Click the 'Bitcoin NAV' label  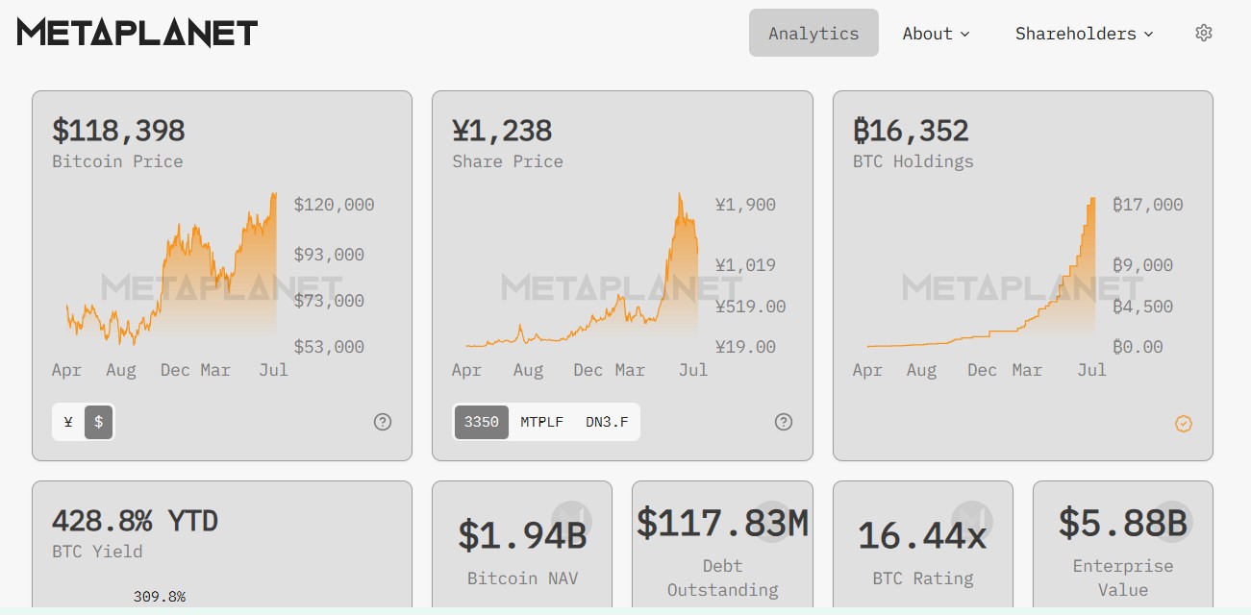(x=522, y=578)
